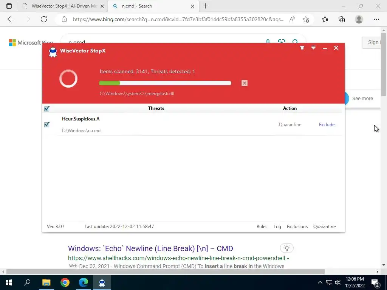Open the Quarantine link in StopX footer
The width and height of the screenshot is (387, 290).
pos(324,227)
